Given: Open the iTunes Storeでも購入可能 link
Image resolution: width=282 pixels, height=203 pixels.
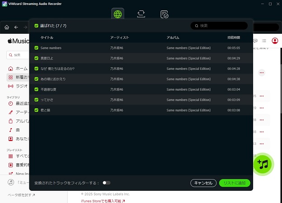Looking at the screenshot, I should (103, 201).
